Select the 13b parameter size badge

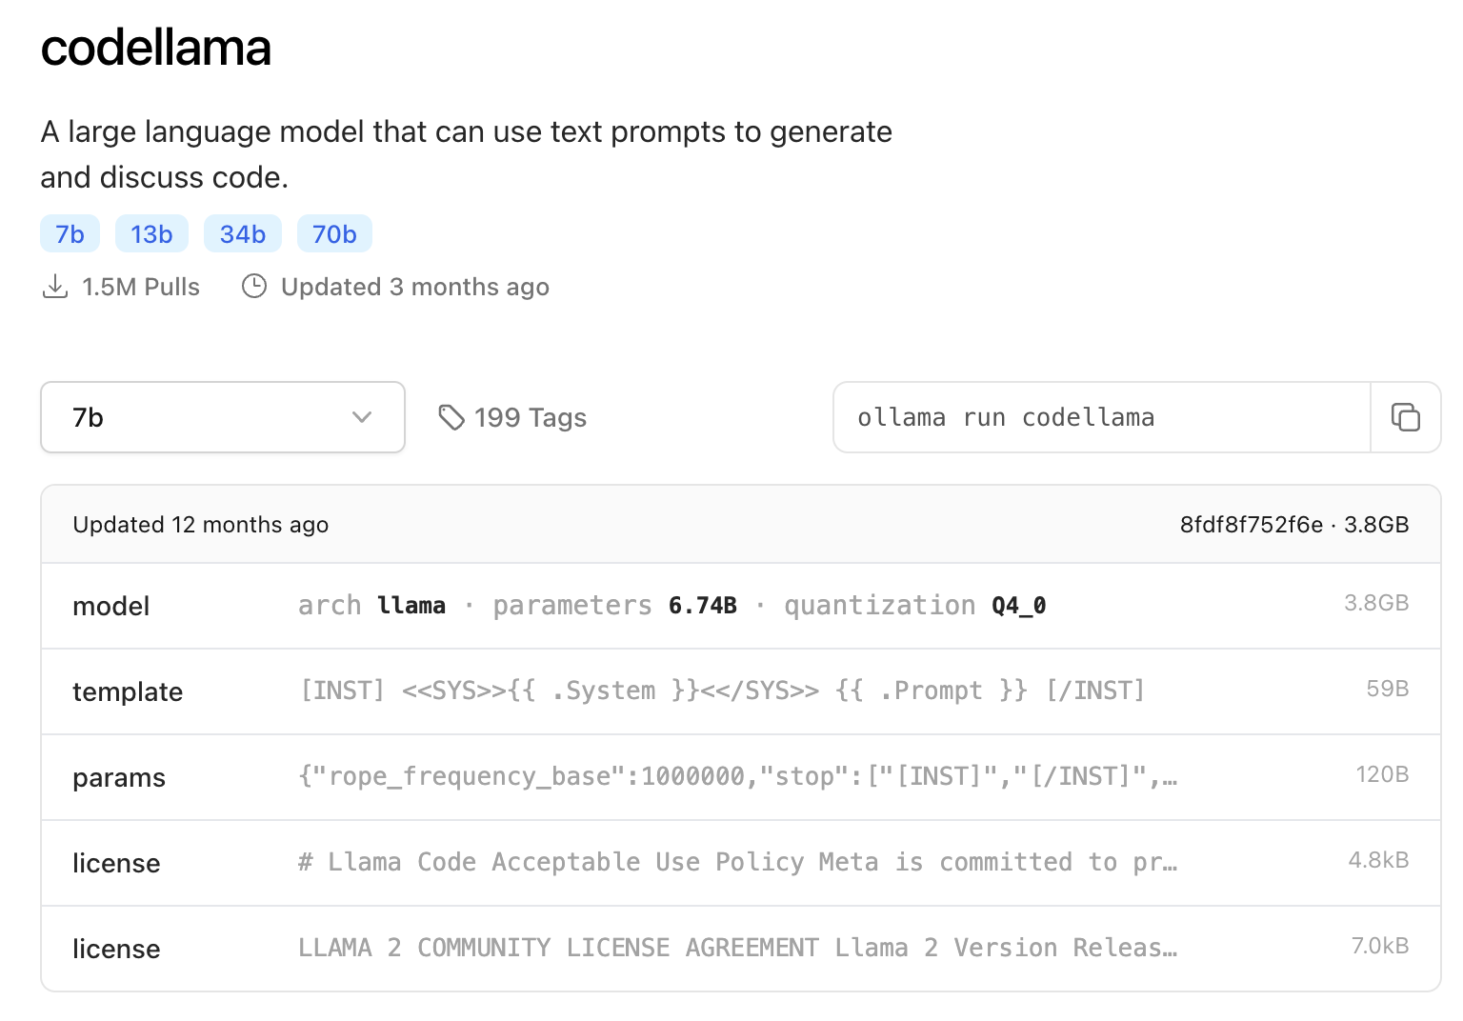click(151, 233)
